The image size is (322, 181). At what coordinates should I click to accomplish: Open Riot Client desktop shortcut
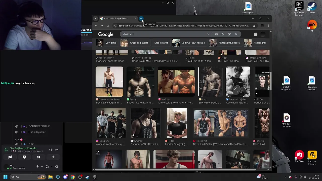point(299,157)
